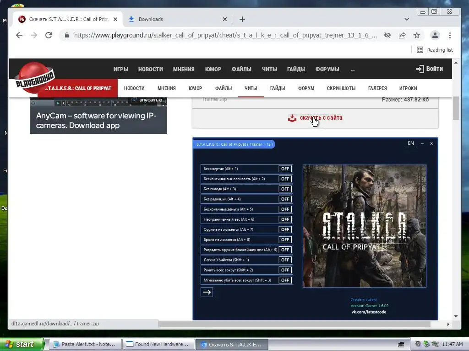The height and width of the screenshot is (351, 469).
Task: Click the share page icon in the address bar
Action: pos(402,35)
